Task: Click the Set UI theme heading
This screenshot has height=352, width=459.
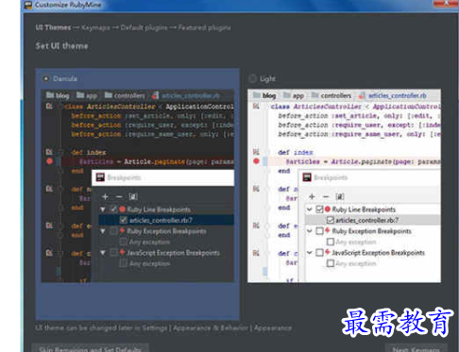Action: [x=61, y=46]
